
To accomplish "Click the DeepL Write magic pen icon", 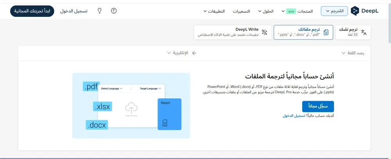I will [265, 32].
